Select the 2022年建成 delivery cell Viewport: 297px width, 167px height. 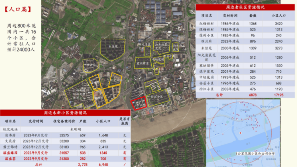230,41
